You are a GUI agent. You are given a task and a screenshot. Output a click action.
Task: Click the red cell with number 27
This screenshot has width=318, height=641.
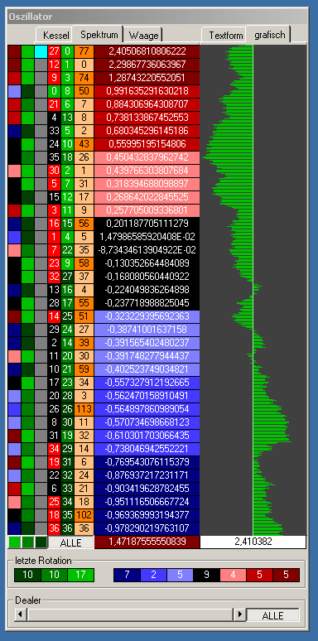(55, 51)
